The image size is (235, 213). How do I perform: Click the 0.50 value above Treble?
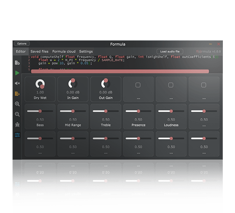click(106, 120)
